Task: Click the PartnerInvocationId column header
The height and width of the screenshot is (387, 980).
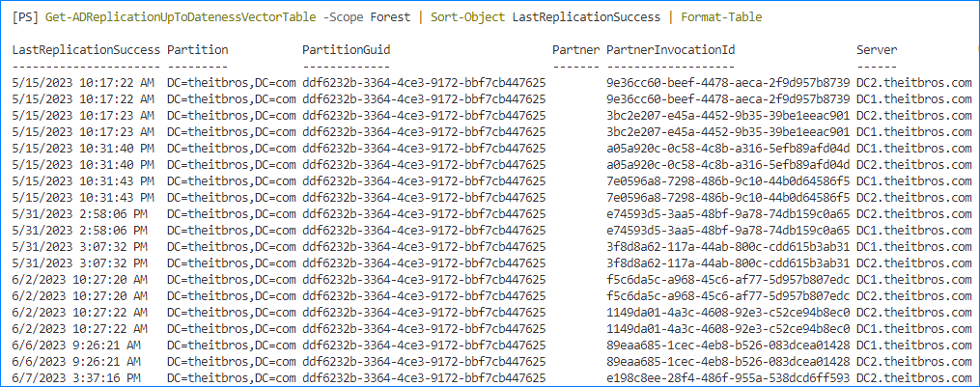Action: (671, 50)
